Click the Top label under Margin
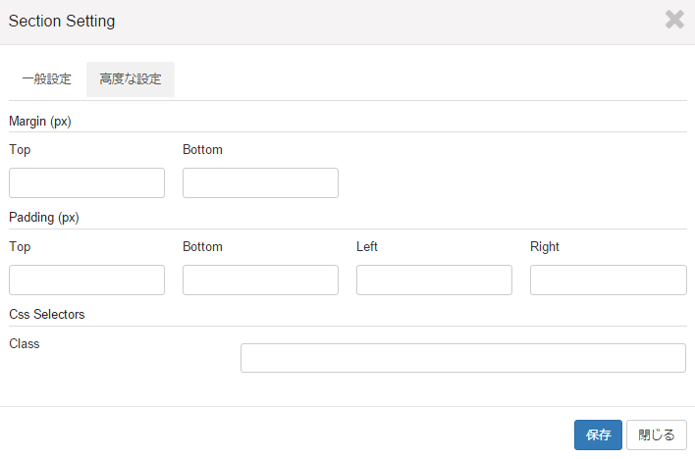Screen dimensions: 695x459 [x=20, y=150]
